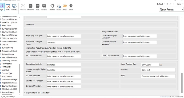Open the Hiring Request Date calendar picker

[161, 65]
